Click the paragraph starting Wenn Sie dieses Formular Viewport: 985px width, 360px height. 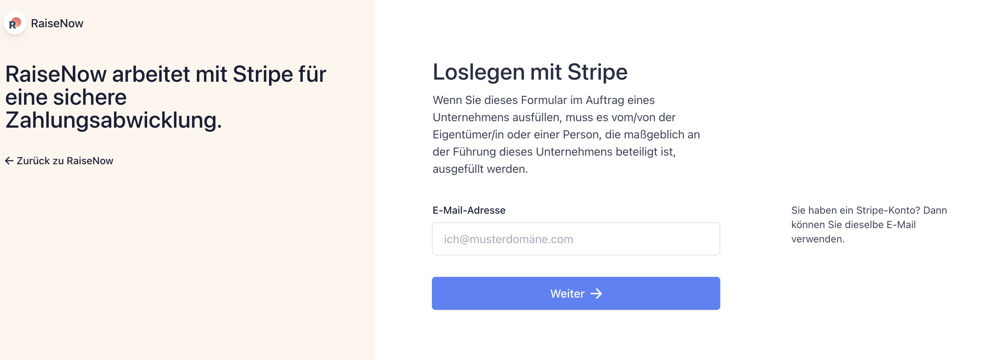point(566,134)
